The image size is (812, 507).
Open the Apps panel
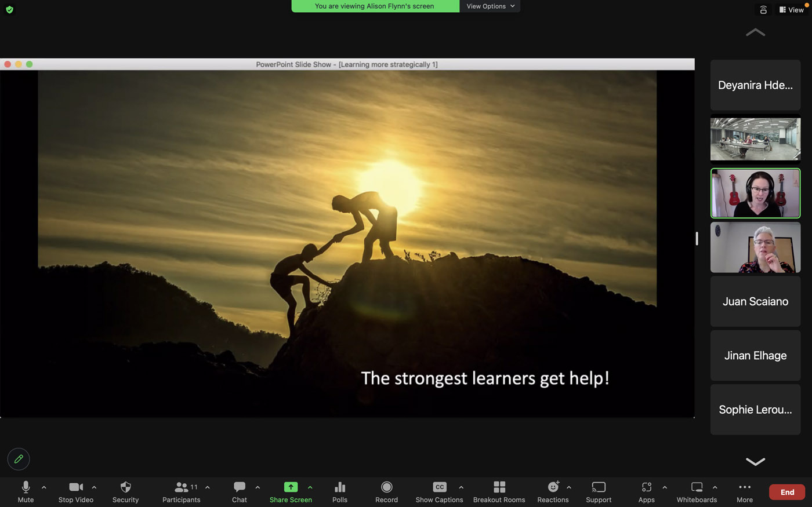646,491
